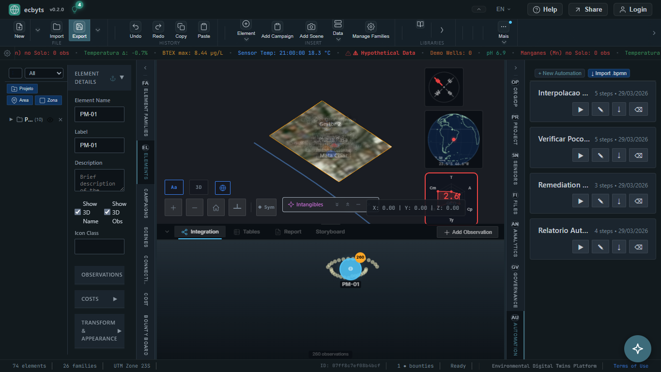Viewport: 661px width, 372px height.
Task: Toggle the Sym symbols button
Action: point(266,207)
